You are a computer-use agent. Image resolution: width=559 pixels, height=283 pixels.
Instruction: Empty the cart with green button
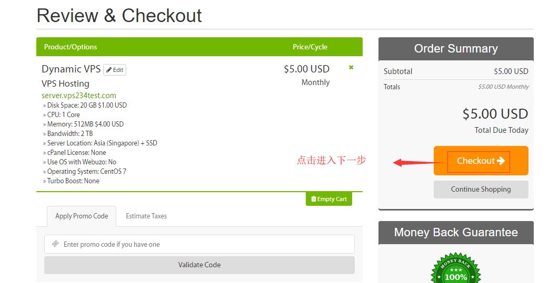pyautogui.click(x=328, y=199)
